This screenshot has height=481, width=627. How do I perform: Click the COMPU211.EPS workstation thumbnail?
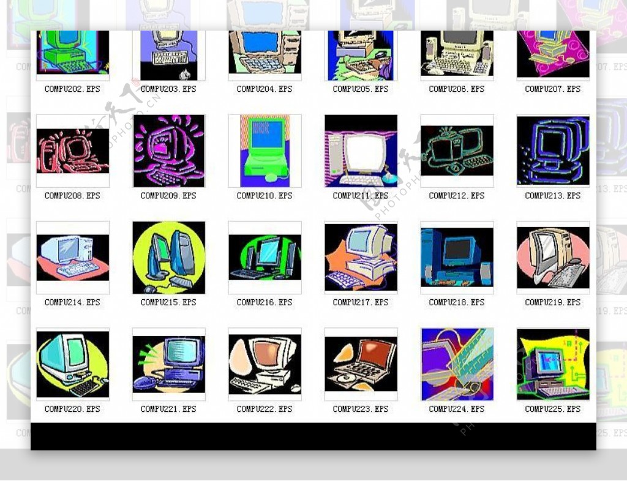(x=361, y=151)
